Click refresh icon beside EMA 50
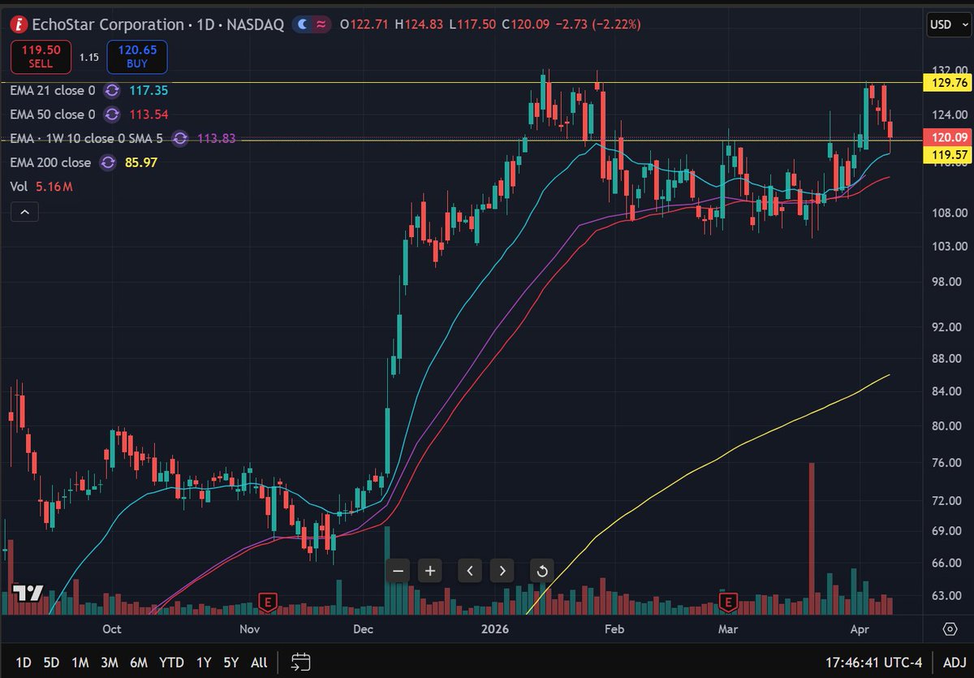Image resolution: width=974 pixels, height=678 pixels. [x=112, y=114]
